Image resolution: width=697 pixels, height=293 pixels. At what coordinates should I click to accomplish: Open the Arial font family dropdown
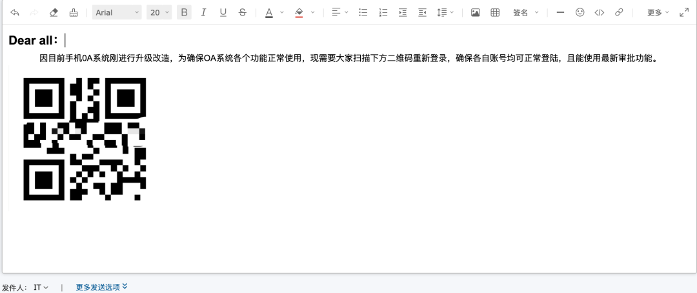click(x=117, y=12)
